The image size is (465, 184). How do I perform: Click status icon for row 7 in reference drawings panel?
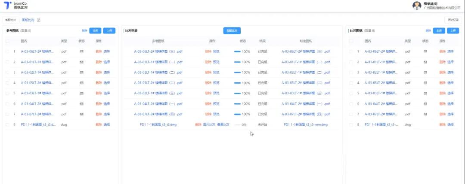point(81,114)
